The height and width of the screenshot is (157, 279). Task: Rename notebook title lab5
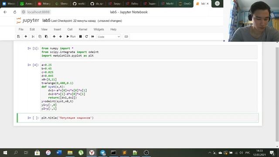[x=46, y=20]
